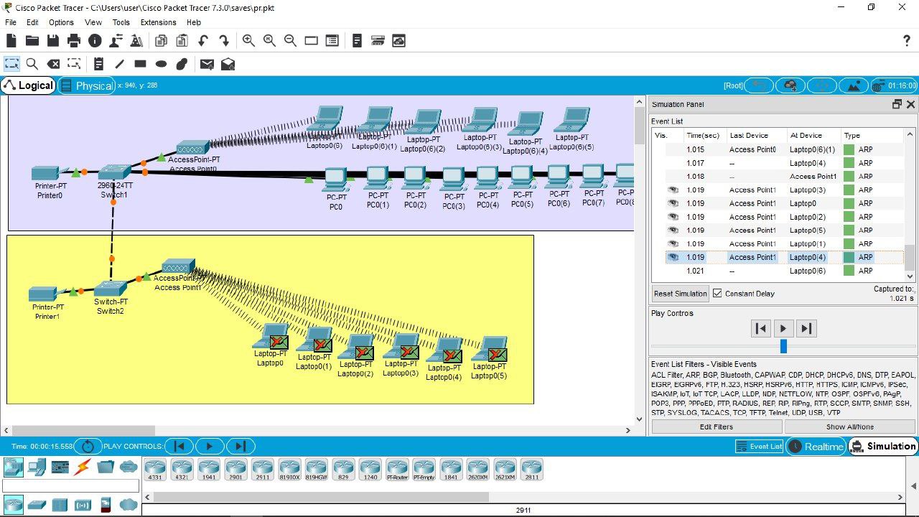919x517 pixels.
Task: Click the Event List vertical scrollbar thumb
Action: coord(910,256)
